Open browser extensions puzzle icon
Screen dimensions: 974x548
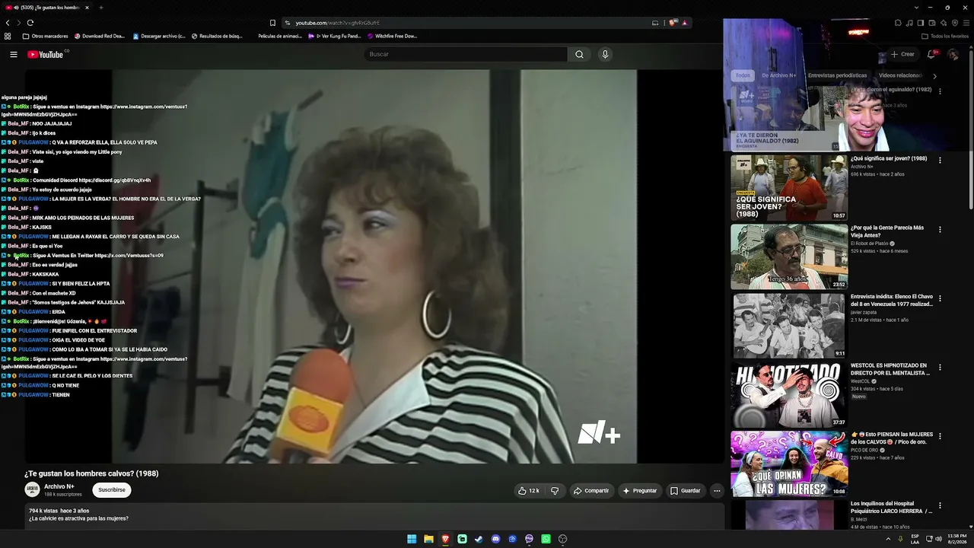click(899, 23)
